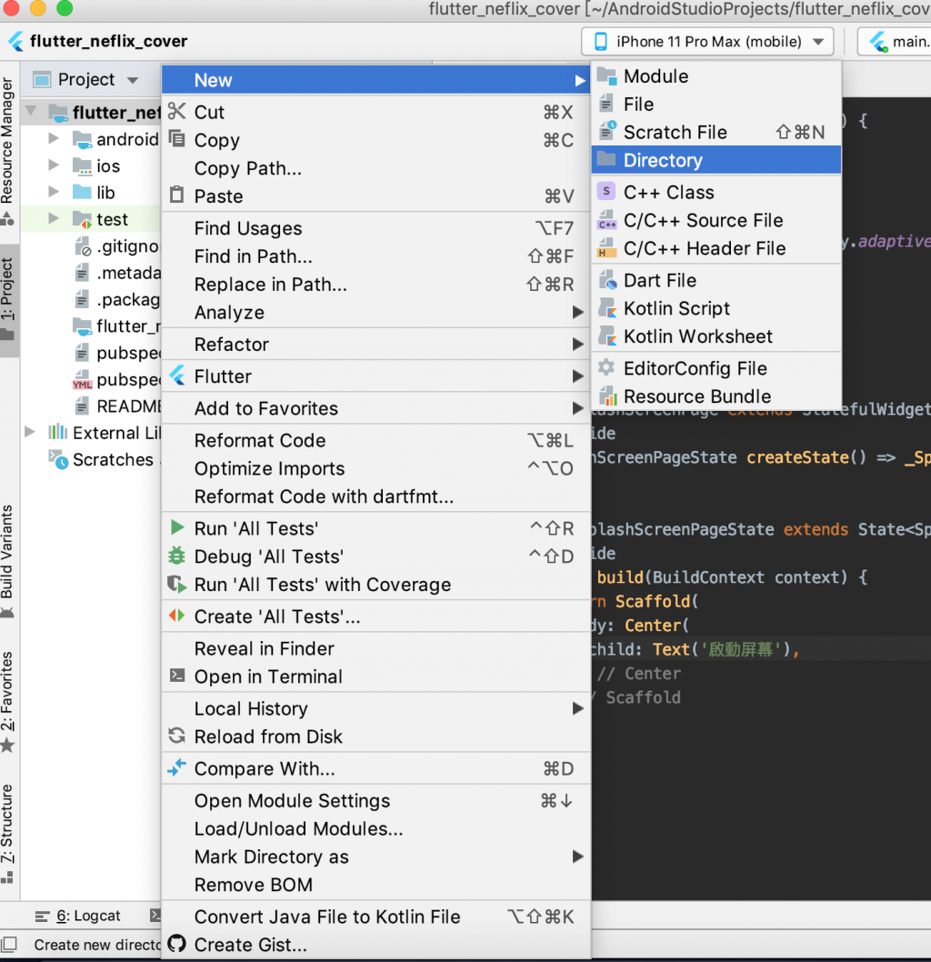Expand the ios folder

click(54, 165)
